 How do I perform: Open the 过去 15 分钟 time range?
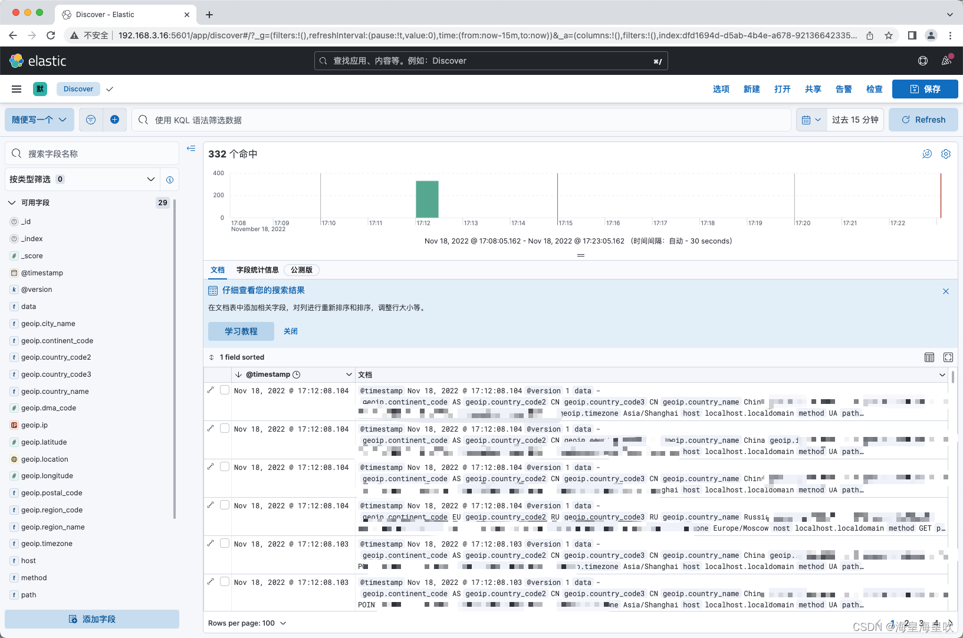[855, 120]
